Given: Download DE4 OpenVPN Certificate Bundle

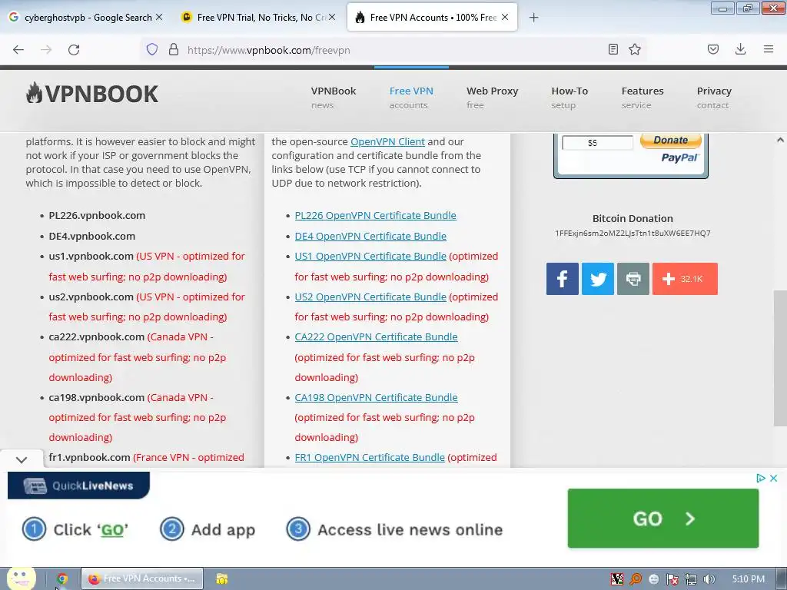Looking at the screenshot, I should (x=370, y=236).
